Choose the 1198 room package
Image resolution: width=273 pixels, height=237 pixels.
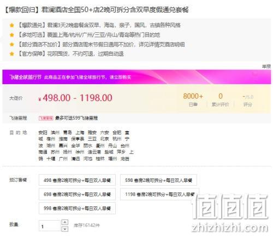pos(159,194)
